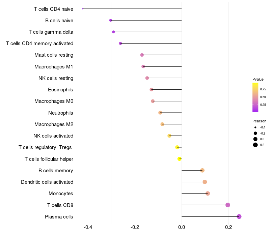Click the Dendritic cells activated label
Image resolution: width=270 pixels, height=236 pixels.
pyautogui.click(x=47, y=182)
